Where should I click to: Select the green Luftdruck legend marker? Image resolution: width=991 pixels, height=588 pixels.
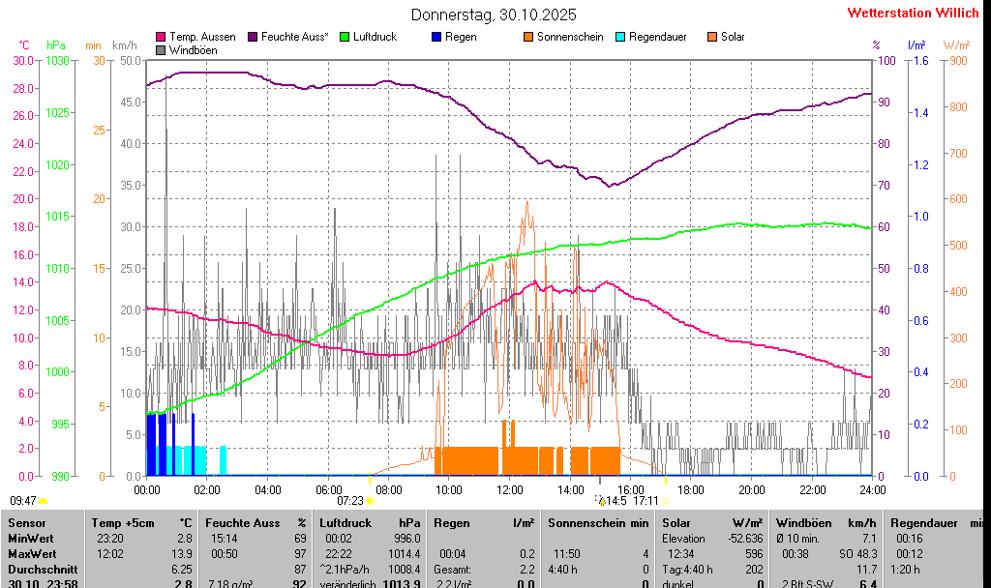coord(345,37)
